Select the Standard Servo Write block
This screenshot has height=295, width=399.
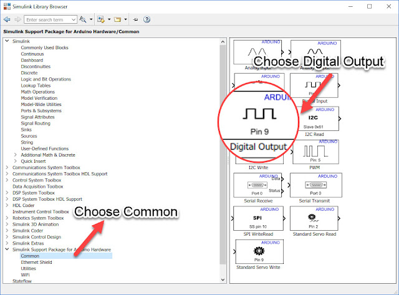(x=259, y=251)
